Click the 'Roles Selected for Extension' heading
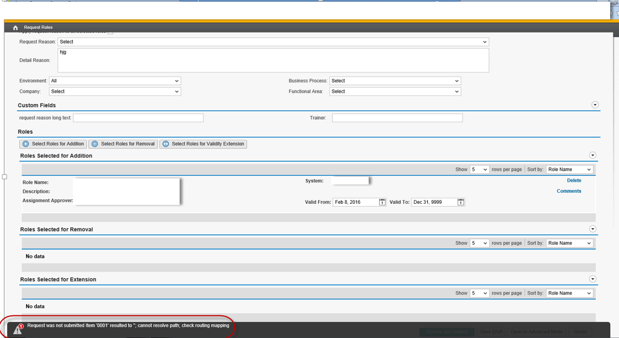This screenshot has height=338, width=619. point(58,279)
